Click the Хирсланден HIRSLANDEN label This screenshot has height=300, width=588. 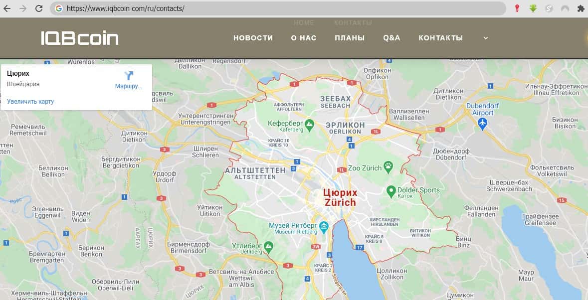click(385, 222)
